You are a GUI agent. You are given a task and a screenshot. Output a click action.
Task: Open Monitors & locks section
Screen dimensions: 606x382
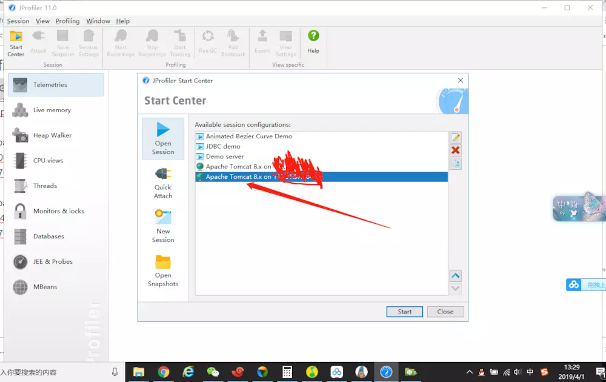56,211
